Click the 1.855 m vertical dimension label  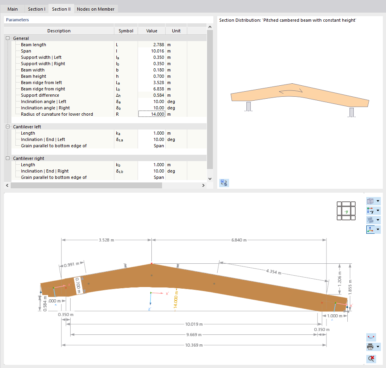[x=350, y=287]
